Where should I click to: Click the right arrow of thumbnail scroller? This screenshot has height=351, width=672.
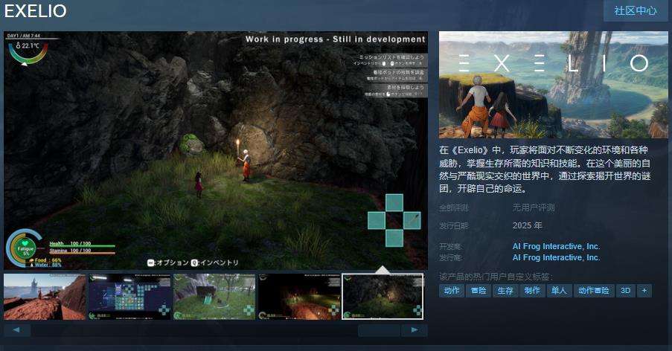pos(414,330)
